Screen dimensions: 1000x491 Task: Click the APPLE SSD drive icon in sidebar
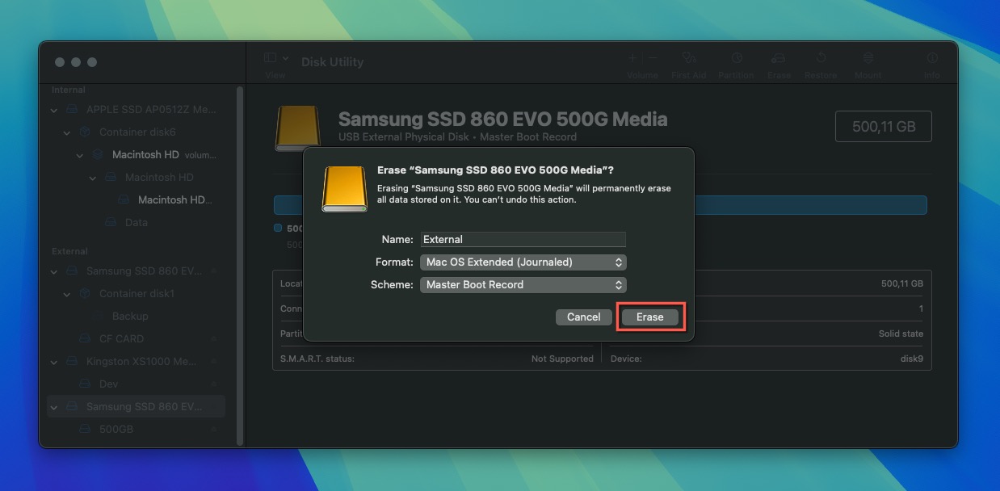[x=72, y=109]
